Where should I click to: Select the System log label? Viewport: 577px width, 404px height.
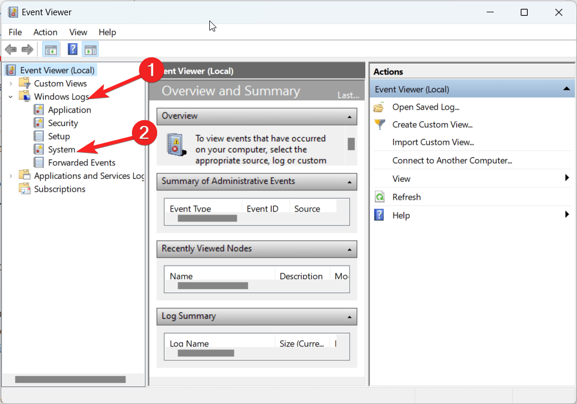pos(62,150)
